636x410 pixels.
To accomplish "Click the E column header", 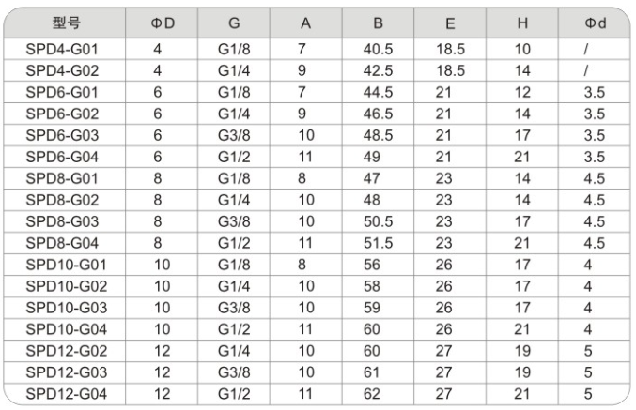I will pos(450,23).
